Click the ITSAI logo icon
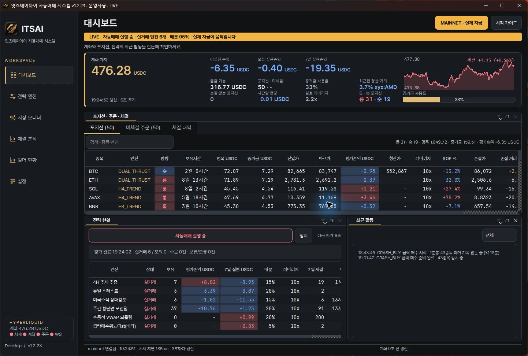 point(11,29)
